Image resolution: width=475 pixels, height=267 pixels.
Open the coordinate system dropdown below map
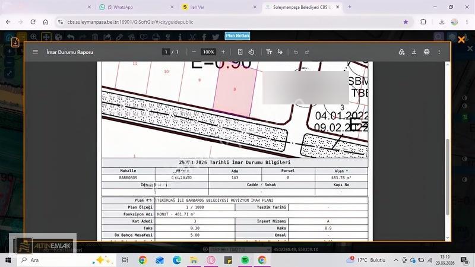click(x=239, y=249)
